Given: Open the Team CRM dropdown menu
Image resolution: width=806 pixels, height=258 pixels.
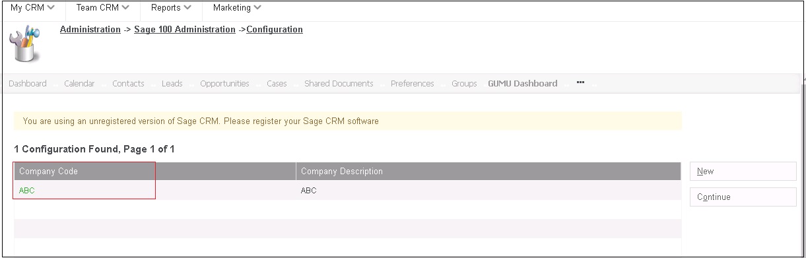Looking at the screenshot, I should point(102,8).
